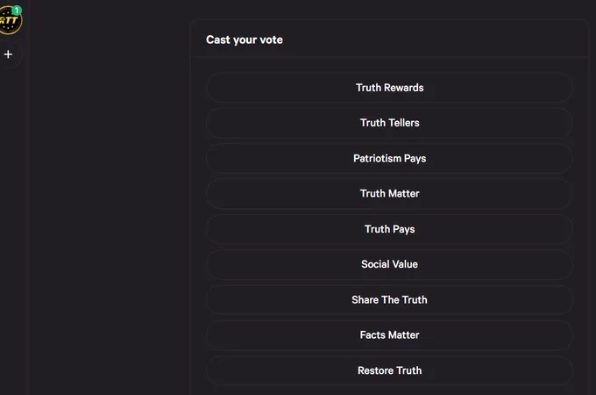The image size is (596, 395).
Task: Click the gold ring of the RTT avatar
Action: click(20, 23)
